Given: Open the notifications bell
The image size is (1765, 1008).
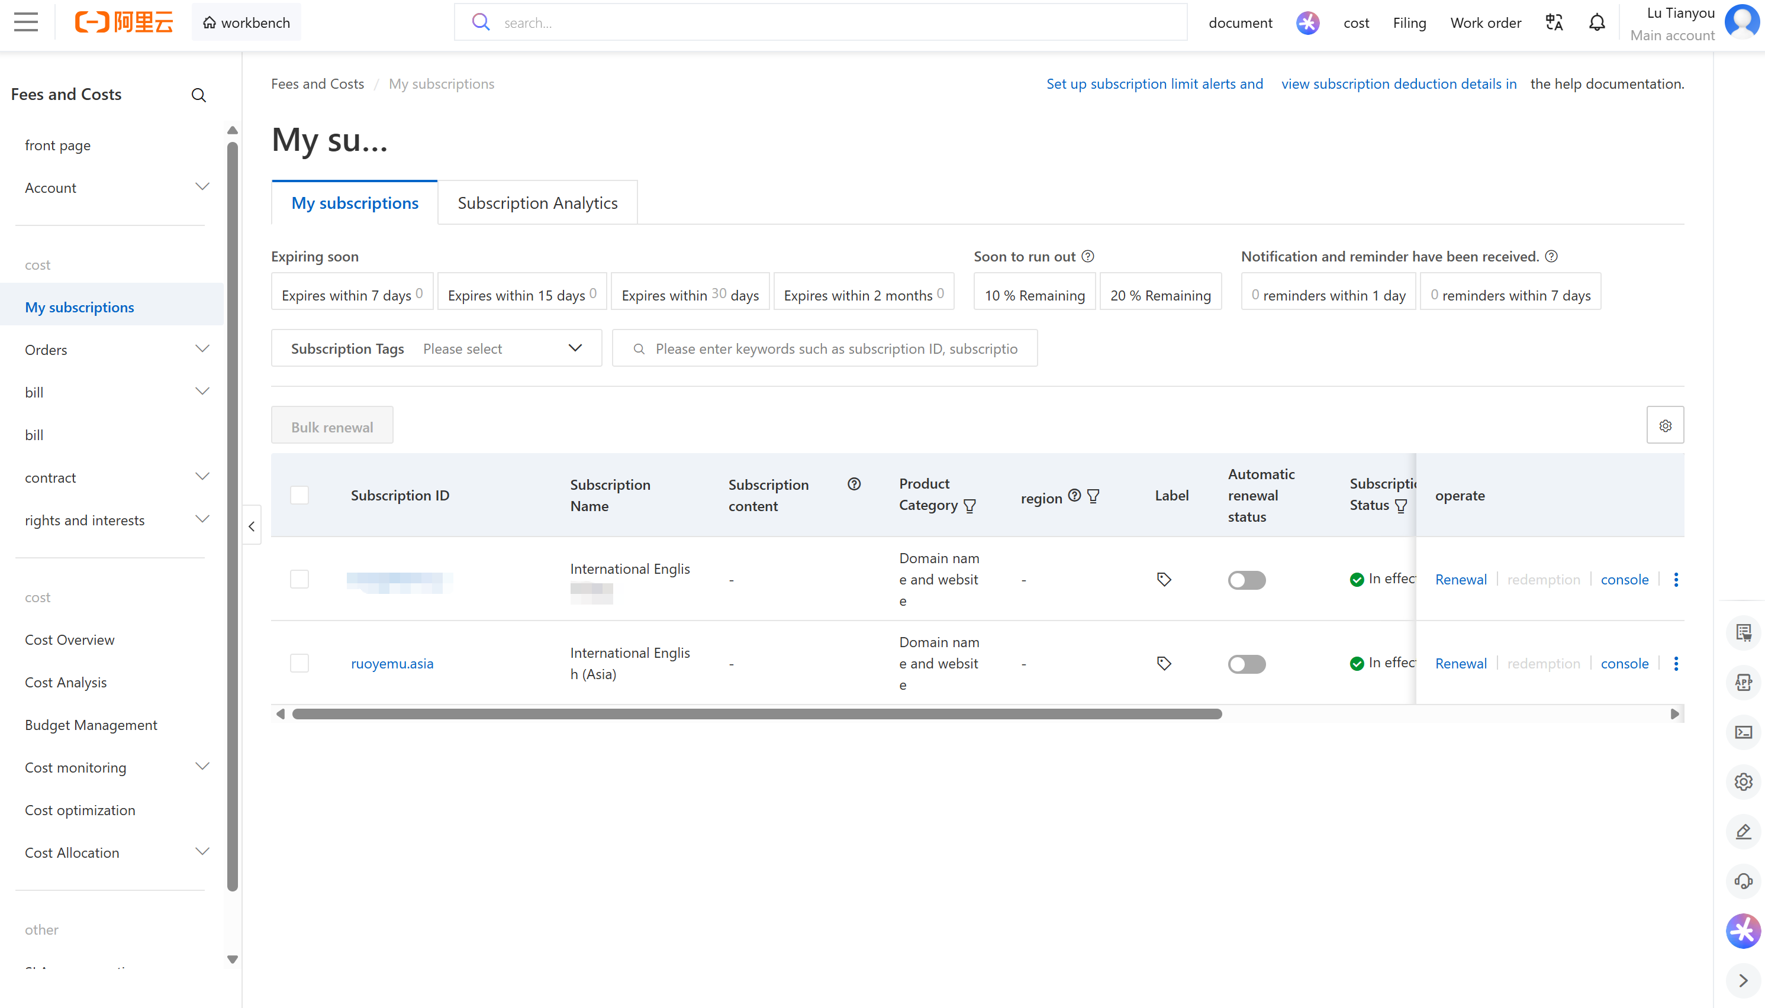Looking at the screenshot, I should [x=1597, y=23].
